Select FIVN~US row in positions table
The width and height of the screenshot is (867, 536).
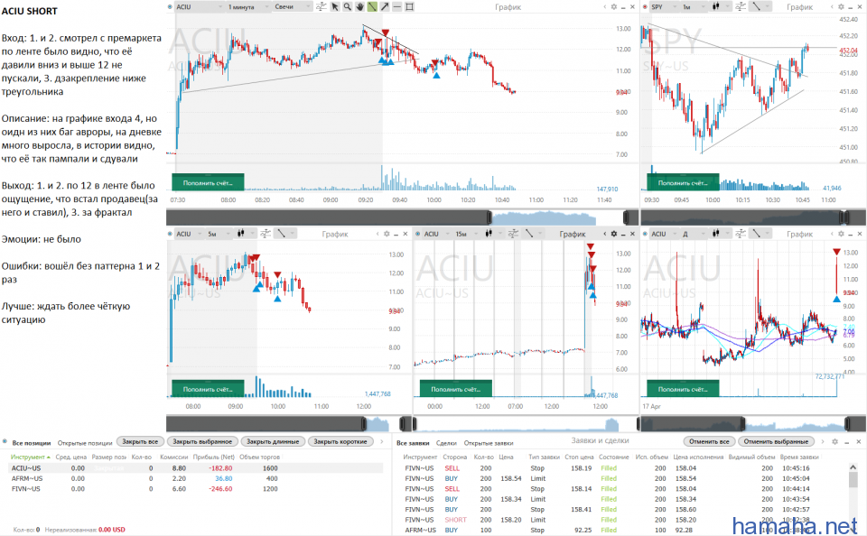coord(196,489)
